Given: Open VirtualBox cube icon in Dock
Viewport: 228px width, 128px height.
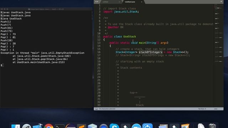Looking at the screenshot, I should (x=92, y=126).
